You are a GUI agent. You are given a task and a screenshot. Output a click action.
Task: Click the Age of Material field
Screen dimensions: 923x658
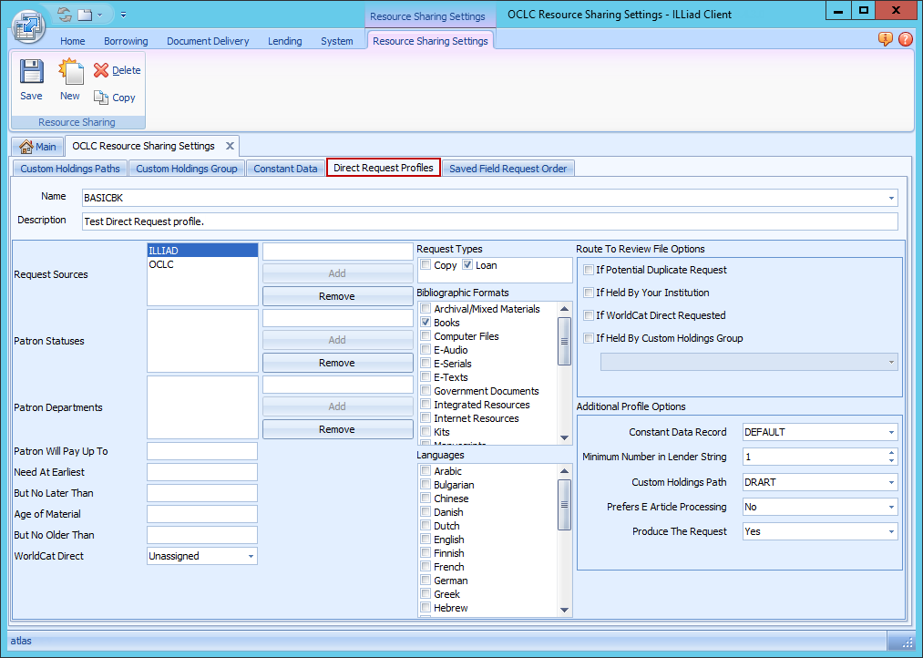202,514
